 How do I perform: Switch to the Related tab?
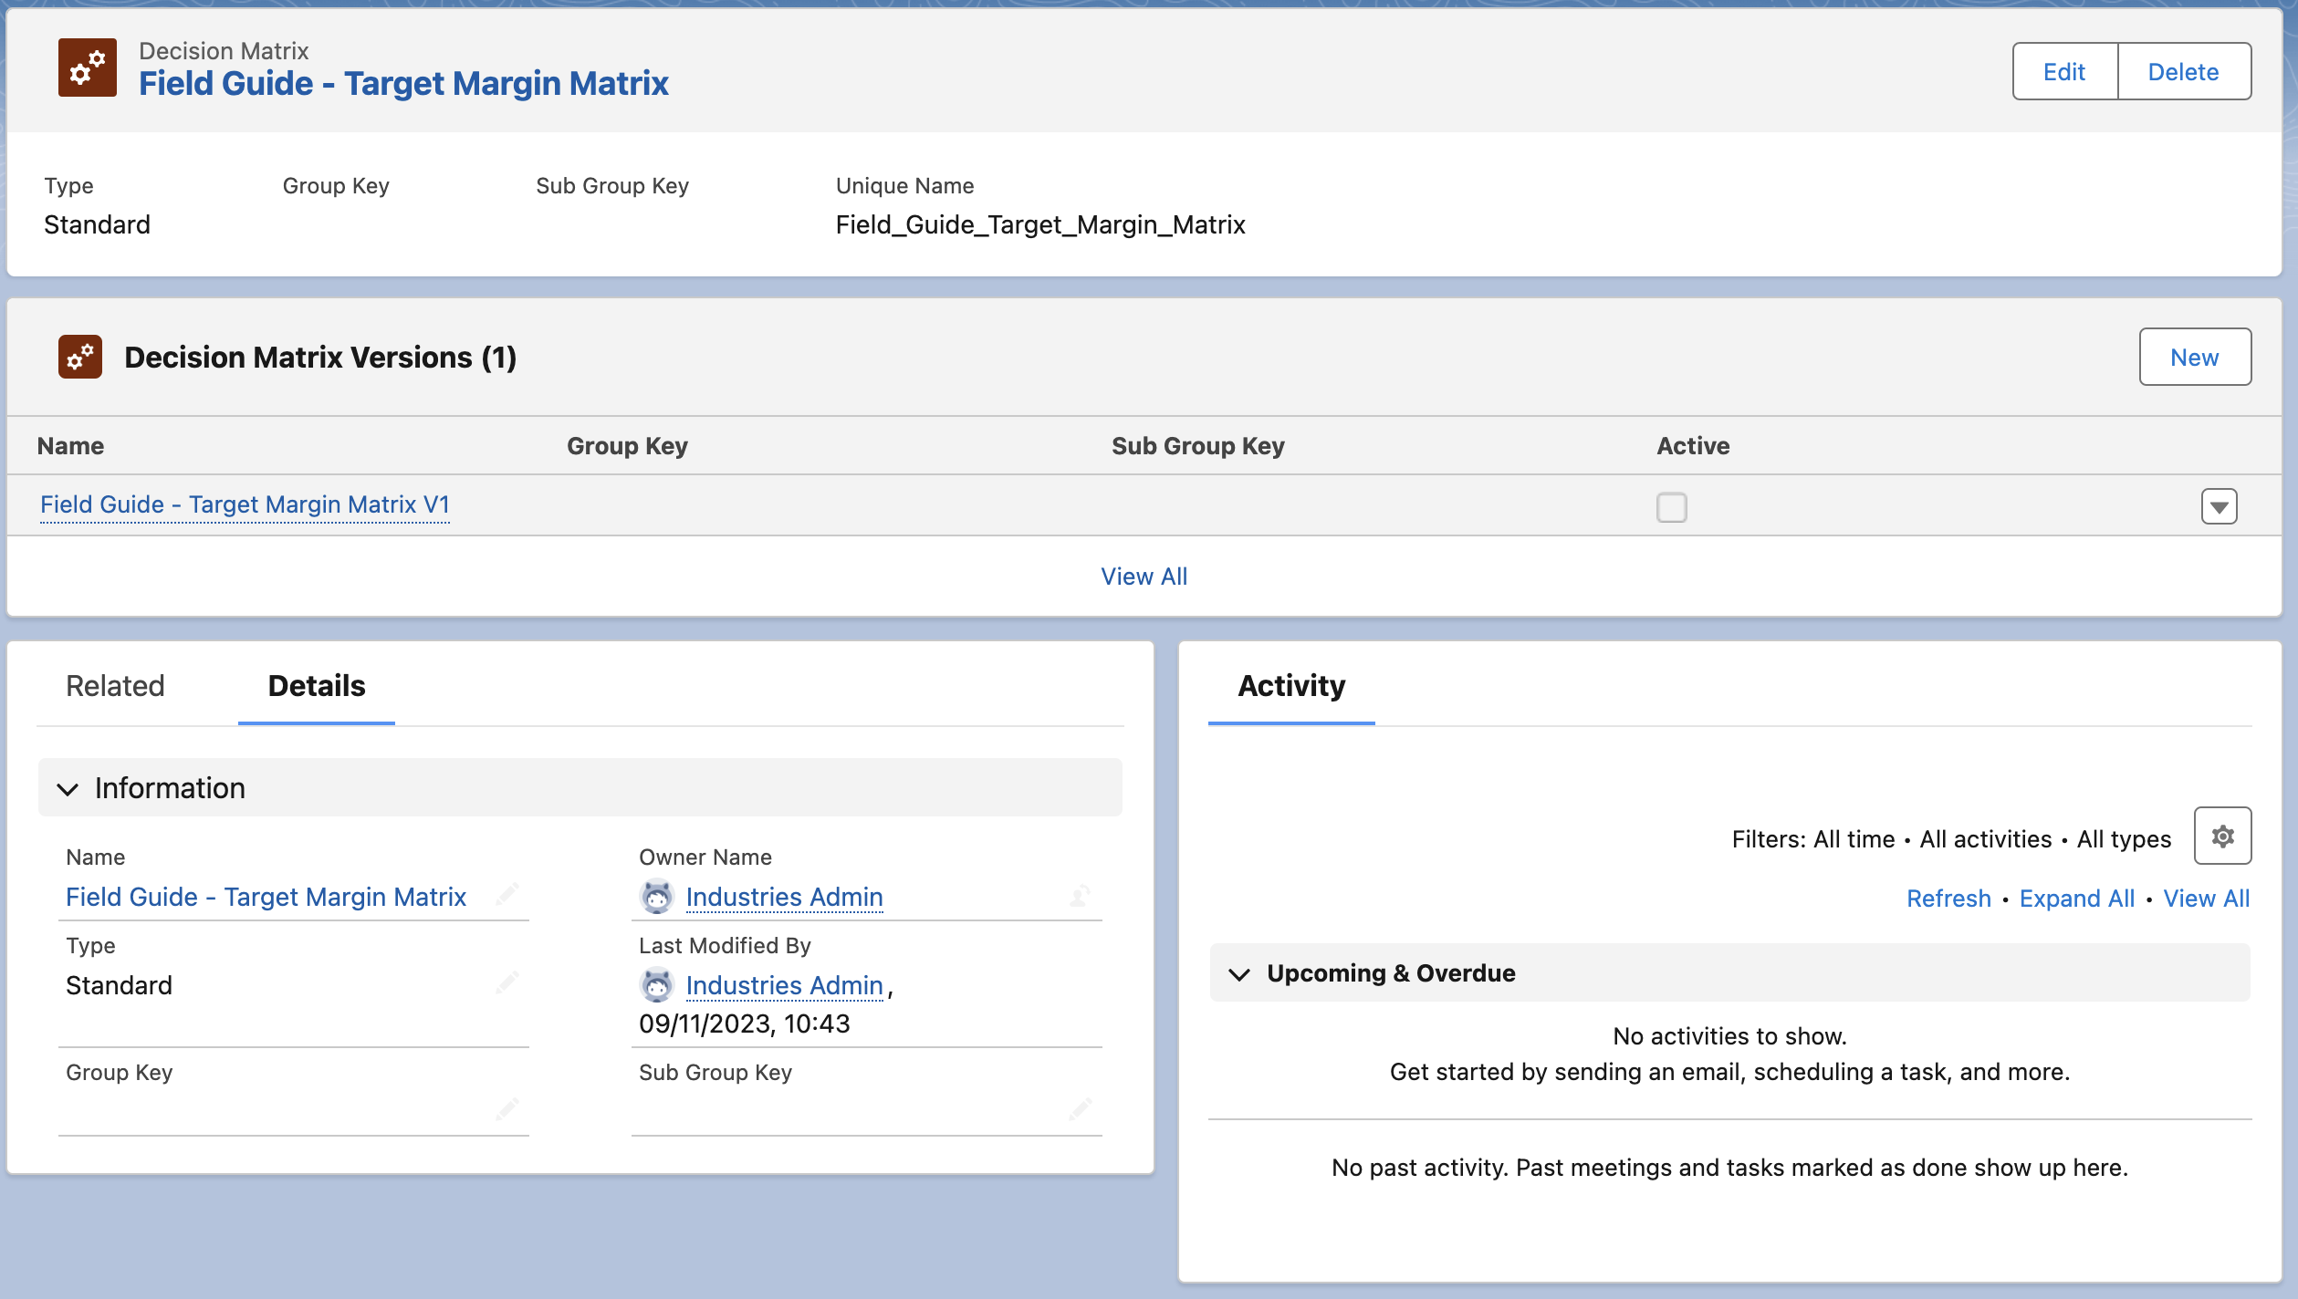click(x=115, y=686)
